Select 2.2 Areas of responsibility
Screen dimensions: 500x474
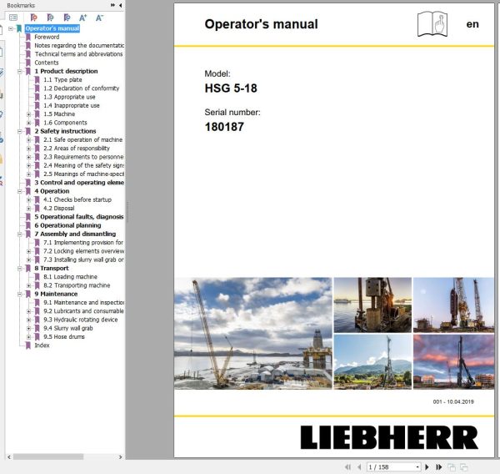point(77,149)
